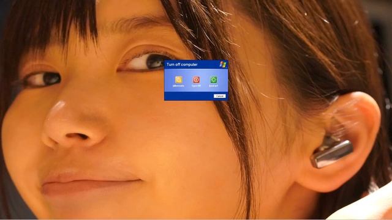Image resolution: width=392 pixels, height=220 pixels.
Task: Click the "Turn off computer" title text
Action: point(182,65)
